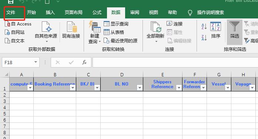Image resolution: width=258 pixels, height=139 pixels.
Task: Open filter dropdown for Shippers Reference
Action: [179, 88]
